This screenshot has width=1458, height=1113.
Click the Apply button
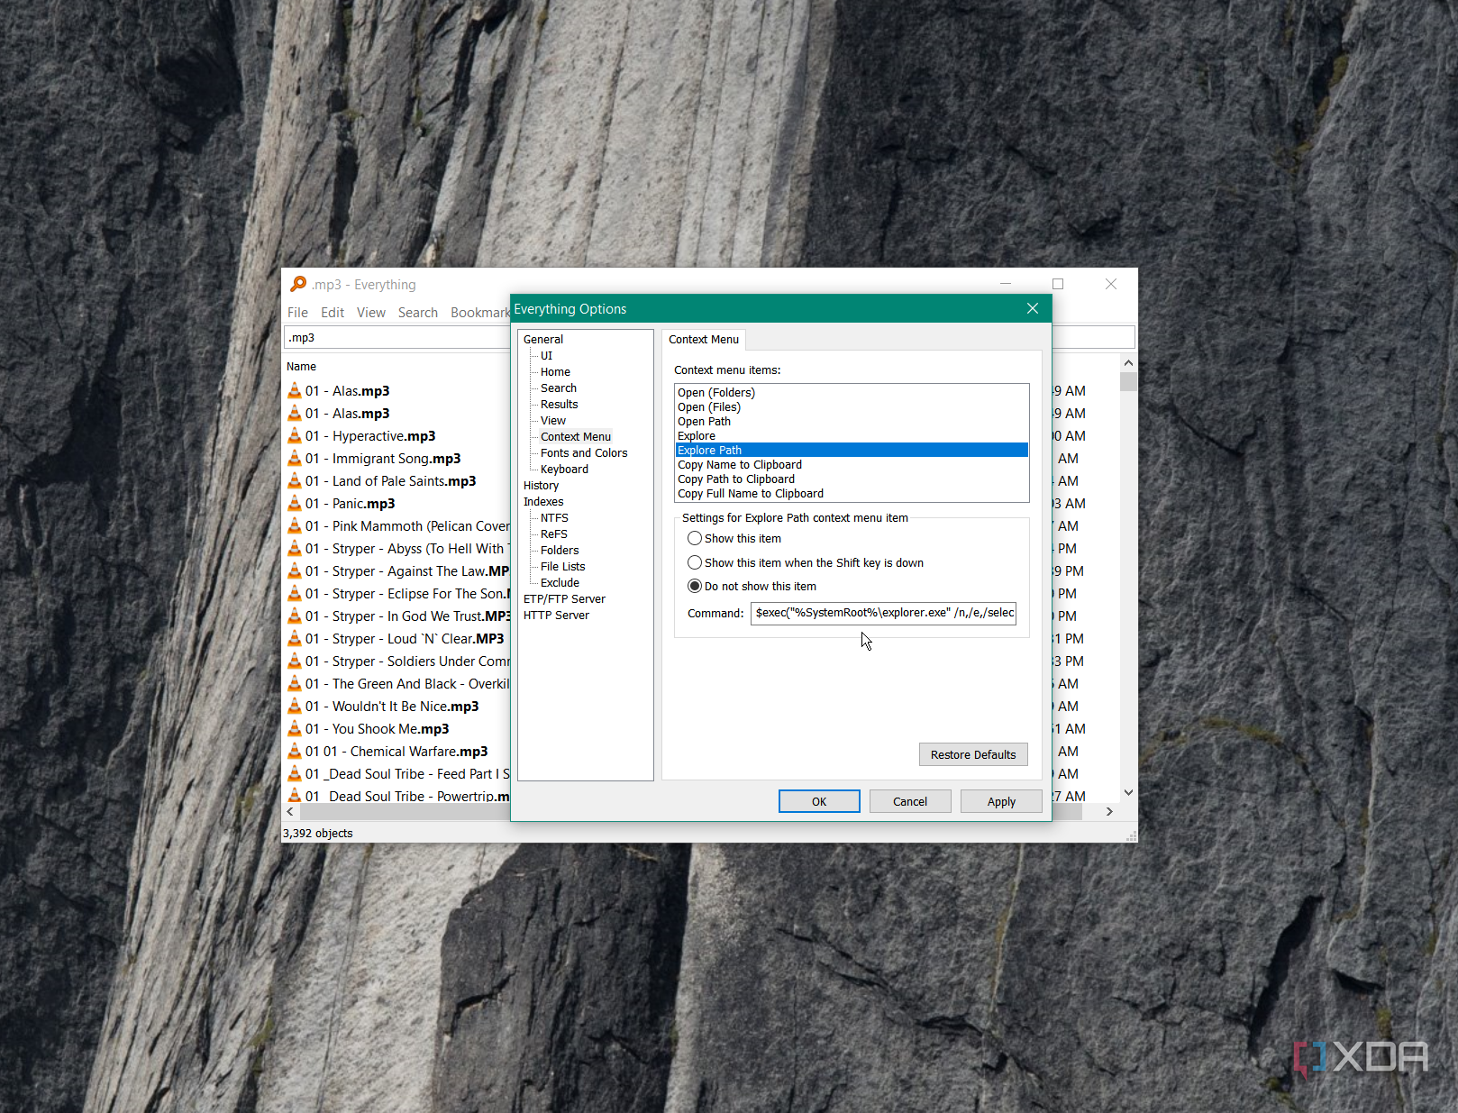point(1001,801)
